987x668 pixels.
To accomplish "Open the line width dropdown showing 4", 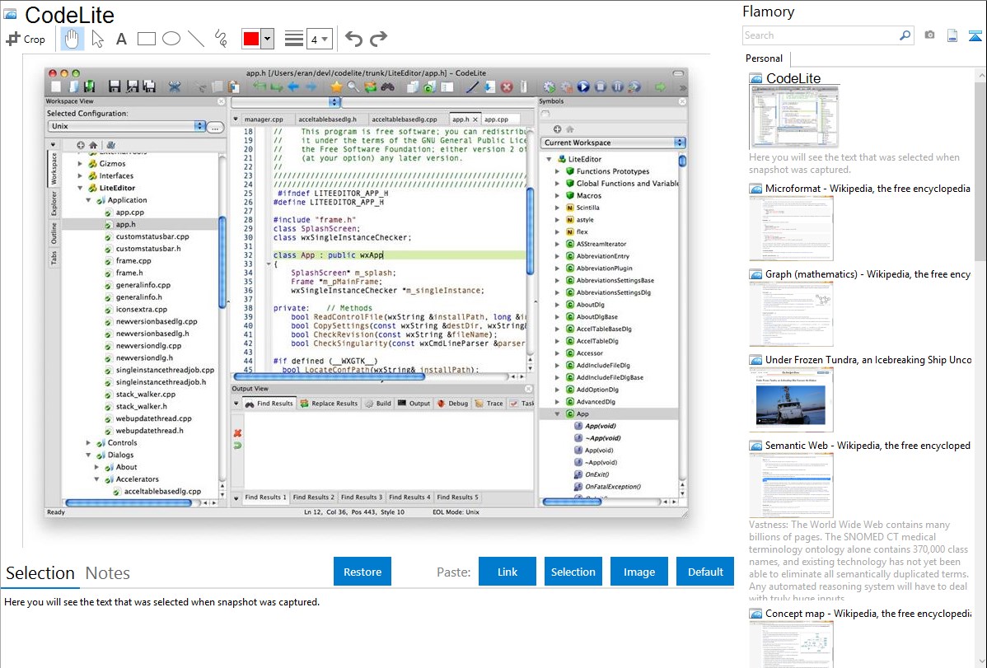I will coord(319,40).
